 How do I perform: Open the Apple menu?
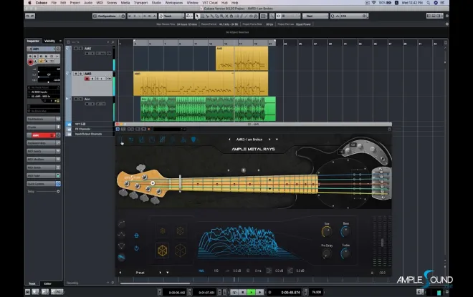(x=29, y=3)
